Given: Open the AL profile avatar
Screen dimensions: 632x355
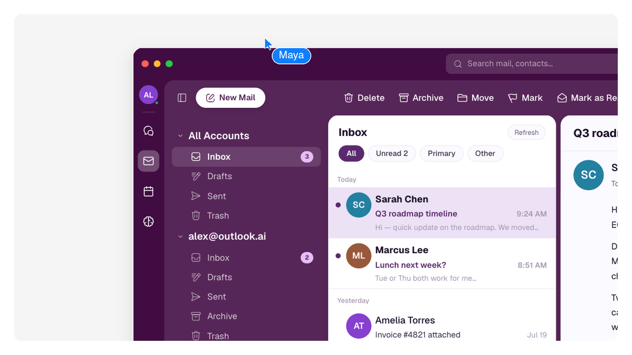Looking at the screenshot, I should pos(149,95).
